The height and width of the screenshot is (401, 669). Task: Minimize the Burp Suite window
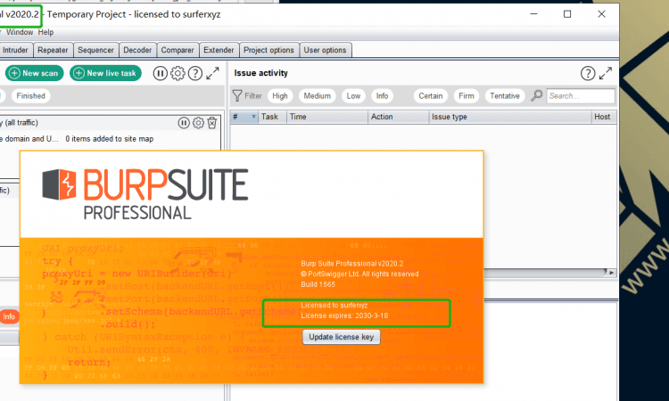(x=533, y=14)
